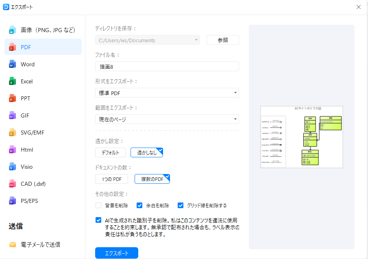
Task: Select the Visio export icon
Action: 12,166
